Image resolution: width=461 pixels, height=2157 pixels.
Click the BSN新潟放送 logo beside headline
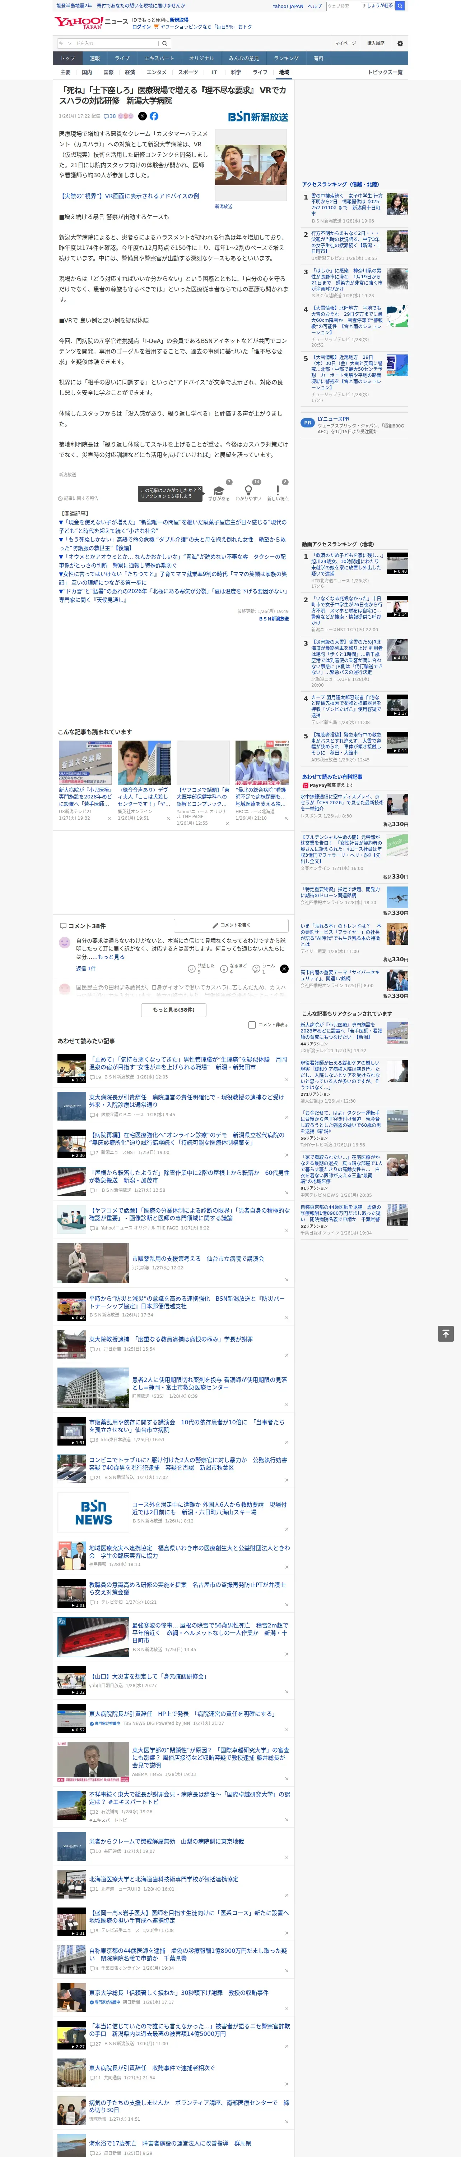(x=258, y=116)
